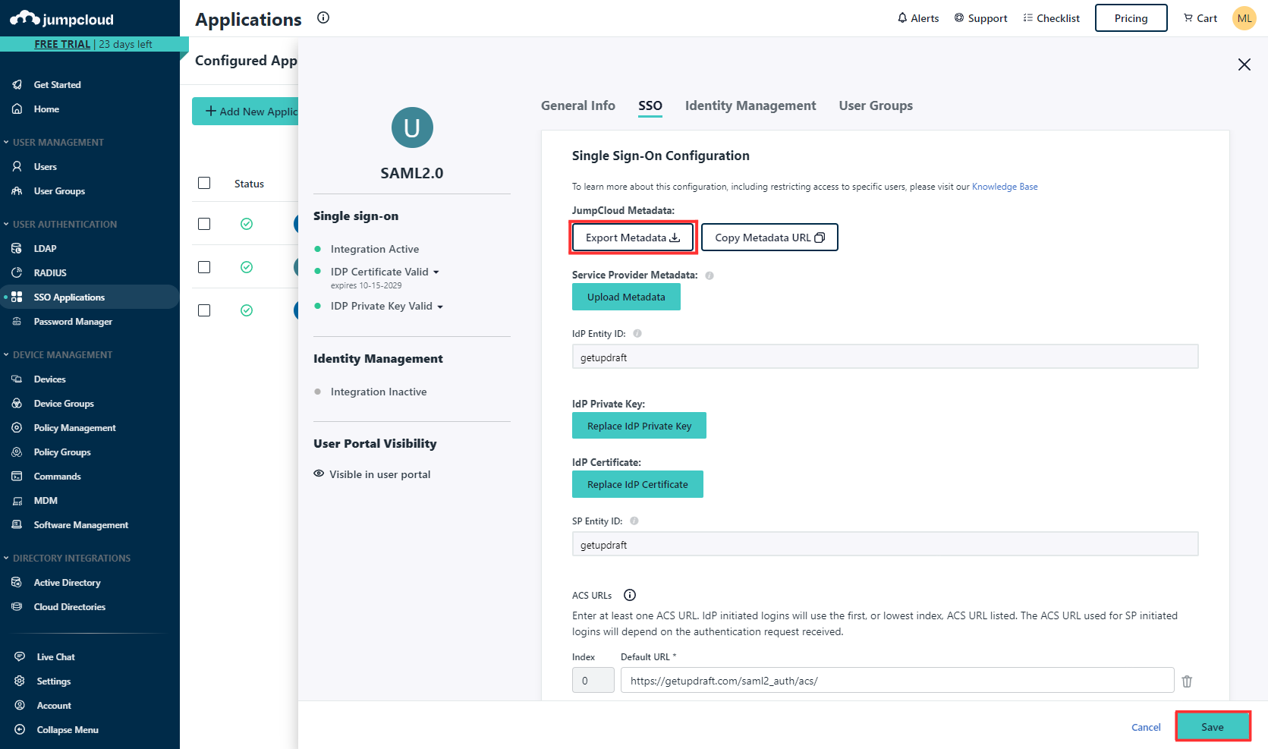1268x749 pixels.
Task: Click the info icon beside Applications title
Action: (323, 18)
